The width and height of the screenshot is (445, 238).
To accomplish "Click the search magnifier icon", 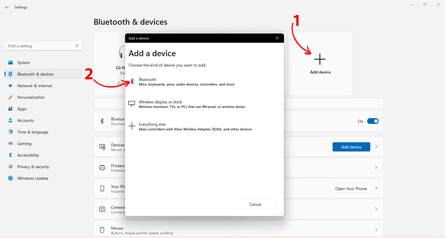I will tap(77, 46).
